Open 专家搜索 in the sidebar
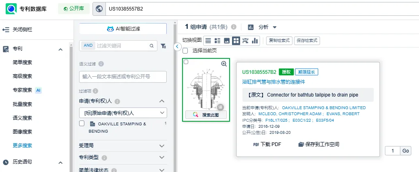The width and height of the screenshot is (419, 172). coord(22,90)
